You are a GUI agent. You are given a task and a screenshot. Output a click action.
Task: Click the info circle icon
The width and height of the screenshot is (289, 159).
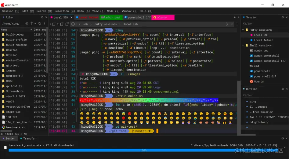click(x=73, y=24)
